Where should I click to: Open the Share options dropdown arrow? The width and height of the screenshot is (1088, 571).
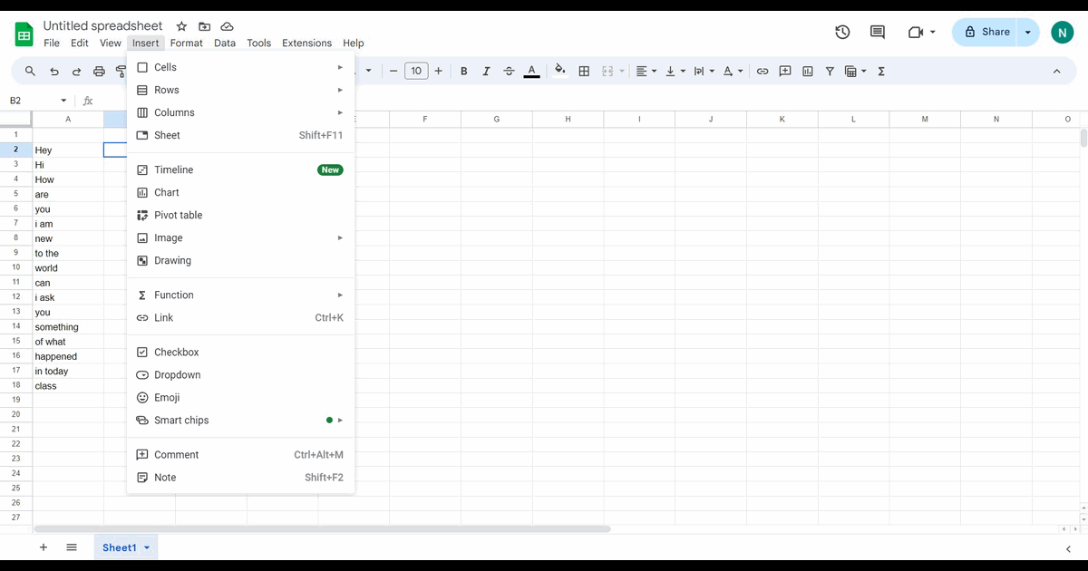[1027, 32]
